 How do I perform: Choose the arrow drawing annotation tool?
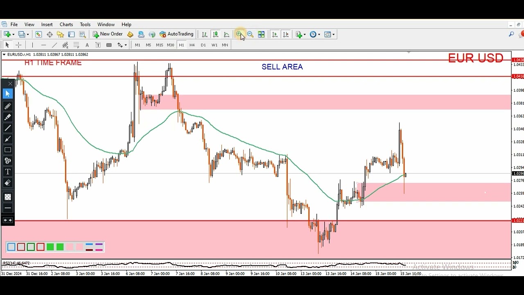[x=7, y=139]
